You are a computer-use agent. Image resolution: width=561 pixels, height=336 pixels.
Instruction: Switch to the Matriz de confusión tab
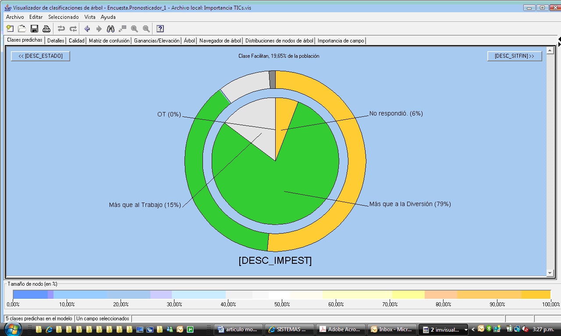click(109, 41)
